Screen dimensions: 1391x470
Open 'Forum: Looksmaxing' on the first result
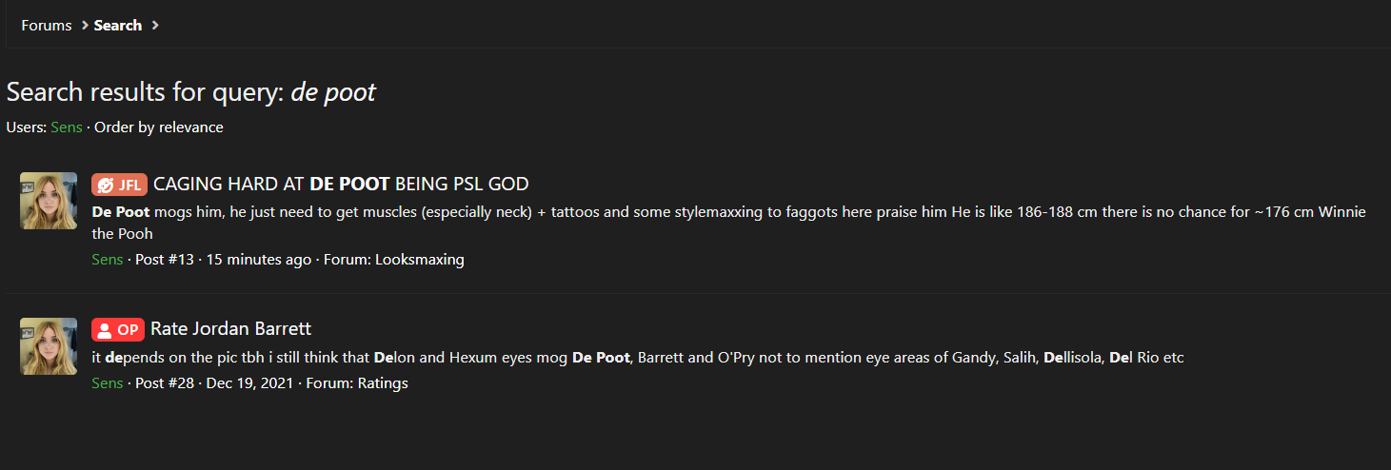(x=394, y=260)
